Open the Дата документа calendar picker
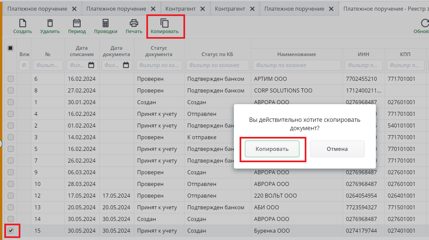Screen dimensions: 429x240 pos(126,65)
